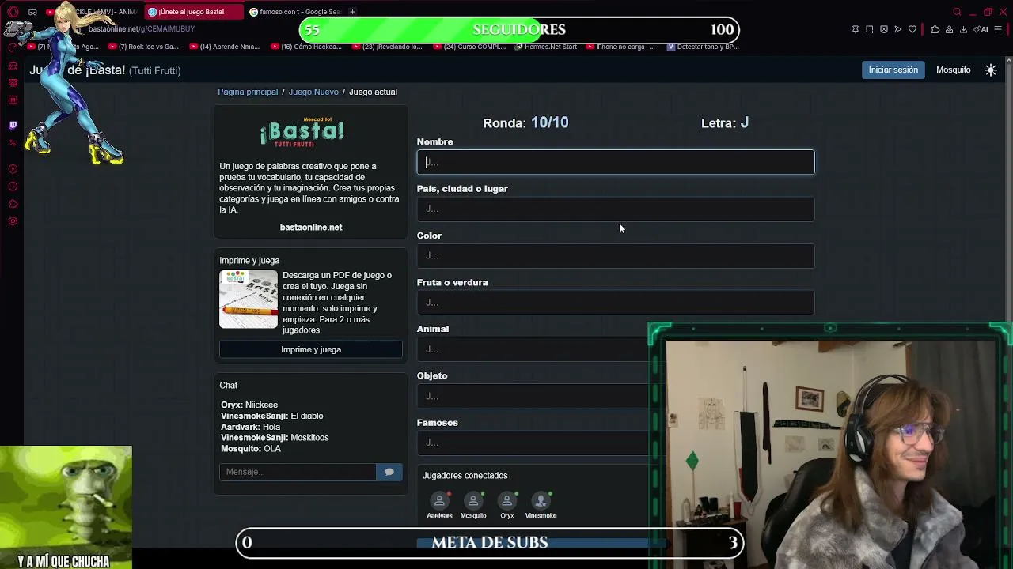The width and height of the screenshot is (1013, 569).
Task: Go to Página principal breadcrumb
Action: tap(248, 92)
